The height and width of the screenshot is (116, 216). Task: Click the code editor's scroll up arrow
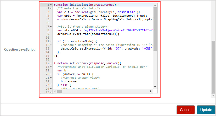155,5
